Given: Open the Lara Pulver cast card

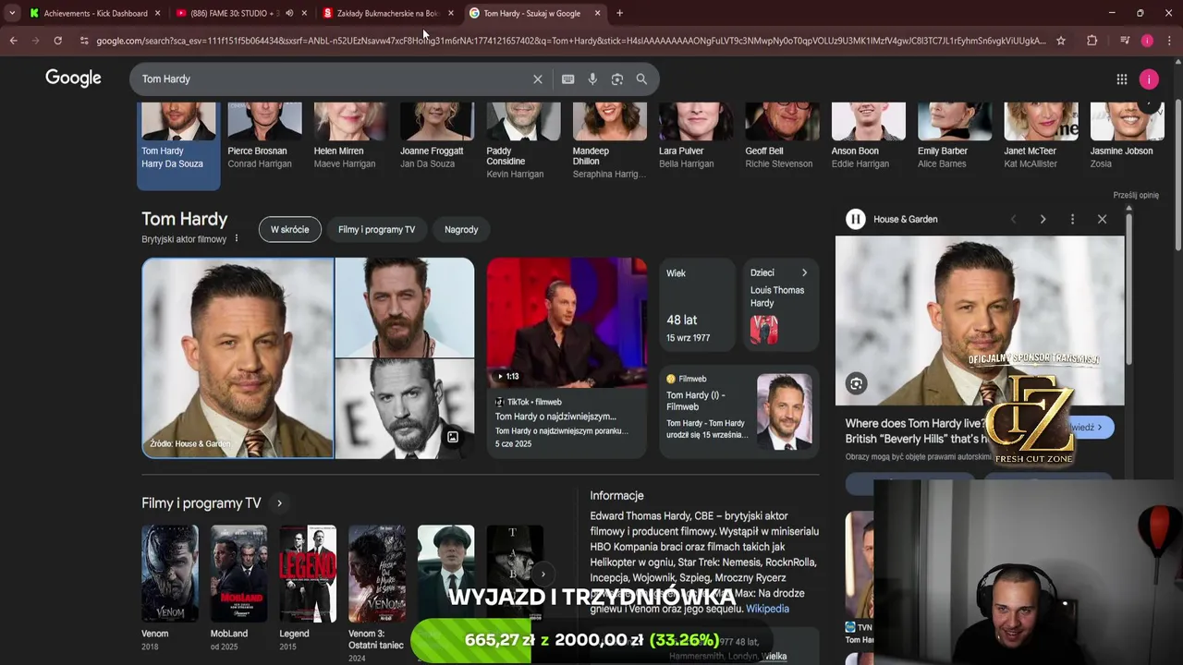Looking at the screenshot, I should tap(695, 139).
